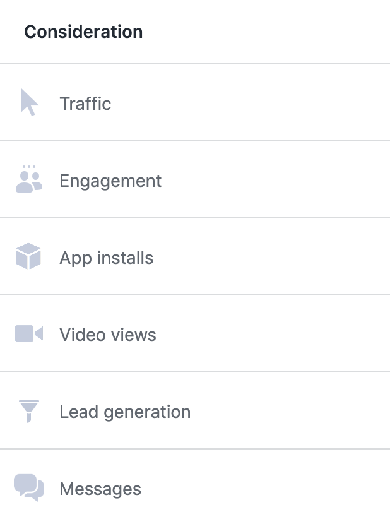Choose the Lead generation text label

point(125,412)
